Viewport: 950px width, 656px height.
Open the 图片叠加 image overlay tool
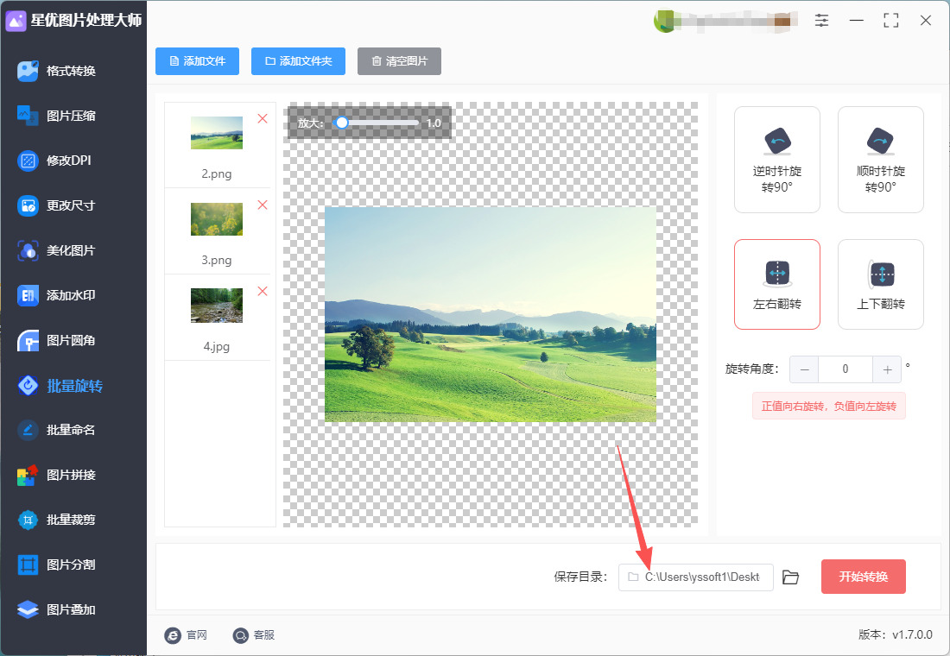tap(57, 609)
